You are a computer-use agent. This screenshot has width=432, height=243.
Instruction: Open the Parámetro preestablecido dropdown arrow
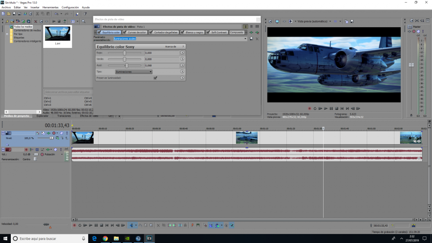pos(245,39)
